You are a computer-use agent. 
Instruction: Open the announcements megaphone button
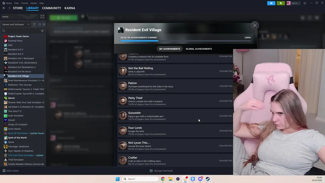271,3
